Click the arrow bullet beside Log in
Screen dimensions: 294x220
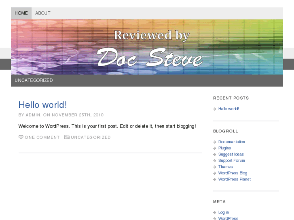click(215, 212)
